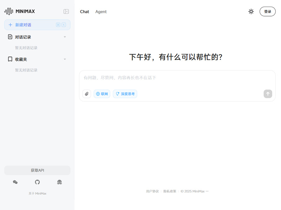
Task: Open the 隐私政策 privacy policy link
Action: click(x=170, y=191)
